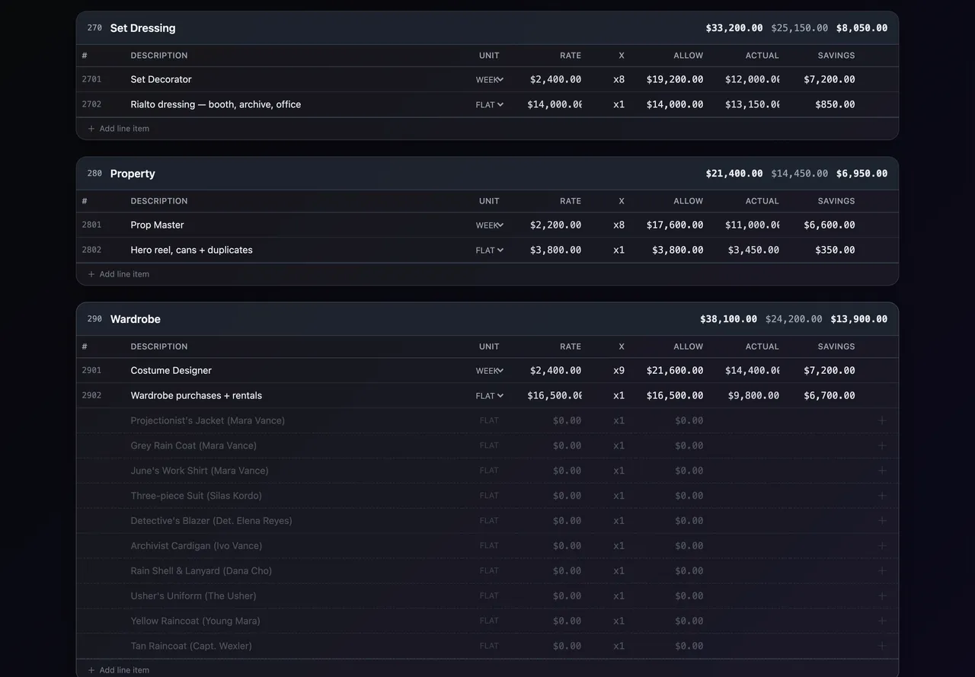Viewport: 975px width, 677px height.
Task: Add the Grey Rain Coat row plus icon
Action: [882, 445]
